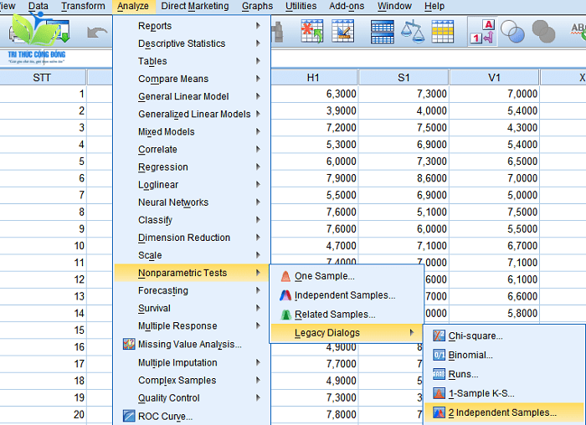Click the Insert Cases toolbar icon

(x=311, y=31)
